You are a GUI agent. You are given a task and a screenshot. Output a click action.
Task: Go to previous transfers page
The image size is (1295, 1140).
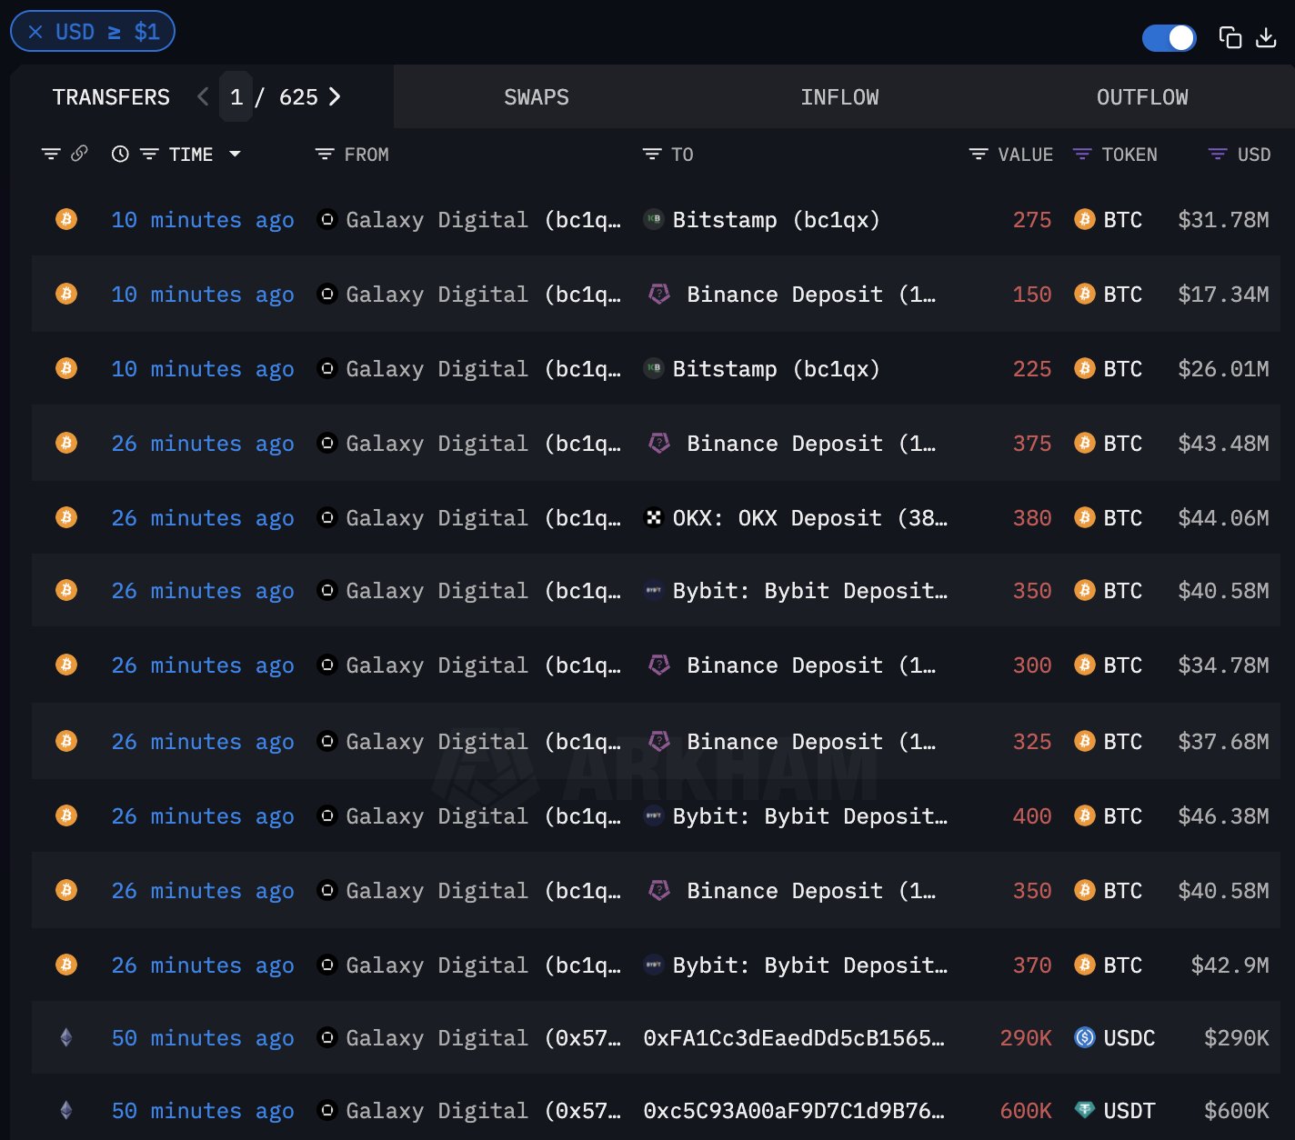[x=203, y=96]
